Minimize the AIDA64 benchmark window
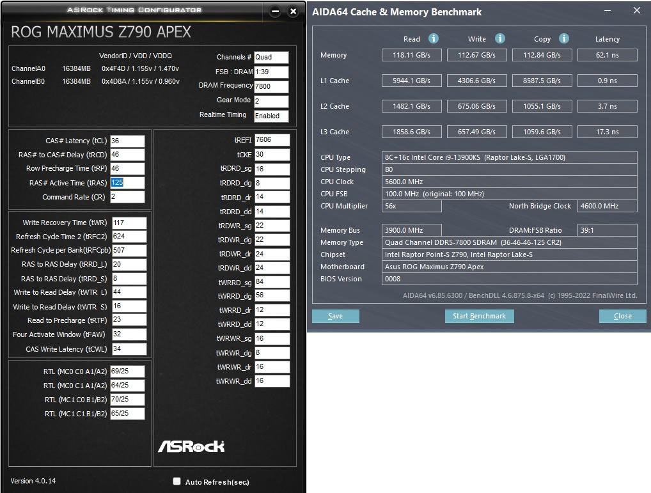 [x=608, y=11]
